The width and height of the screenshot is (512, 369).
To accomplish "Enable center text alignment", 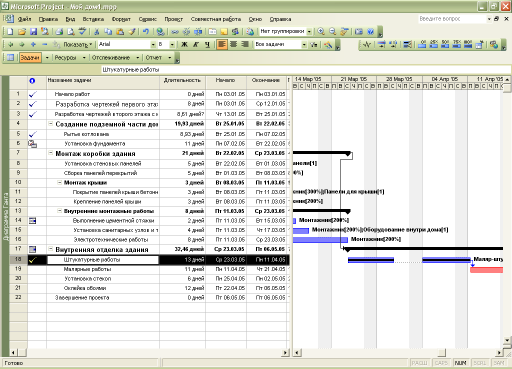I will pos(233,44).
